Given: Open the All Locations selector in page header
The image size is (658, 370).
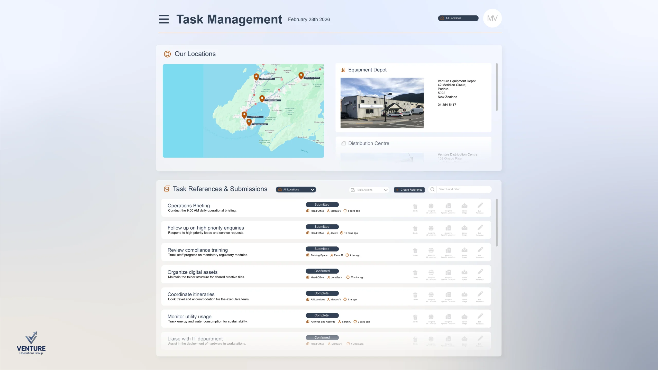Looking at the screenshot, I should click(458, 18).
